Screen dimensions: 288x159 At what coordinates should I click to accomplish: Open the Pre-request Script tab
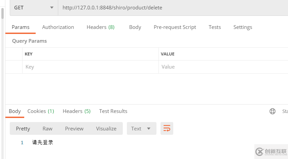(175, 27)
